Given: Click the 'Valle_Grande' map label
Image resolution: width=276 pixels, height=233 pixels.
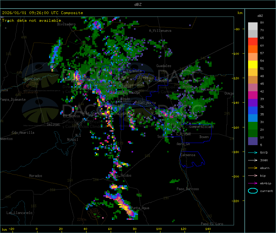Looking at the screenshot, I should [90, 113].
